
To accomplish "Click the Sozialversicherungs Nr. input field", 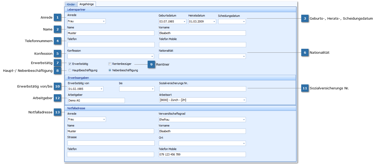I will click(x=202, y=89).
